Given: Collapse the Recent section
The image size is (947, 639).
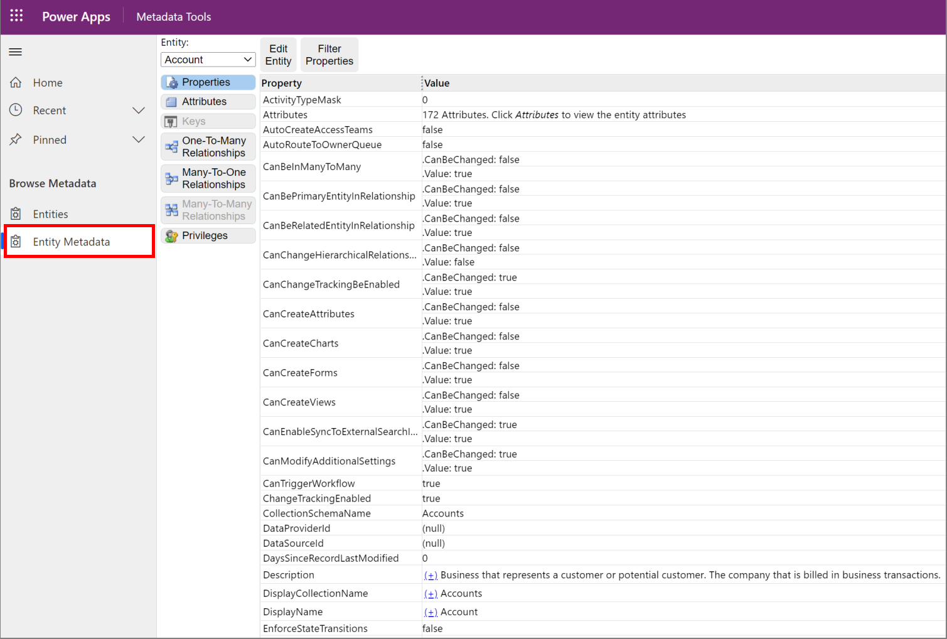Looking at the screenshot, I should click(139, 110).
